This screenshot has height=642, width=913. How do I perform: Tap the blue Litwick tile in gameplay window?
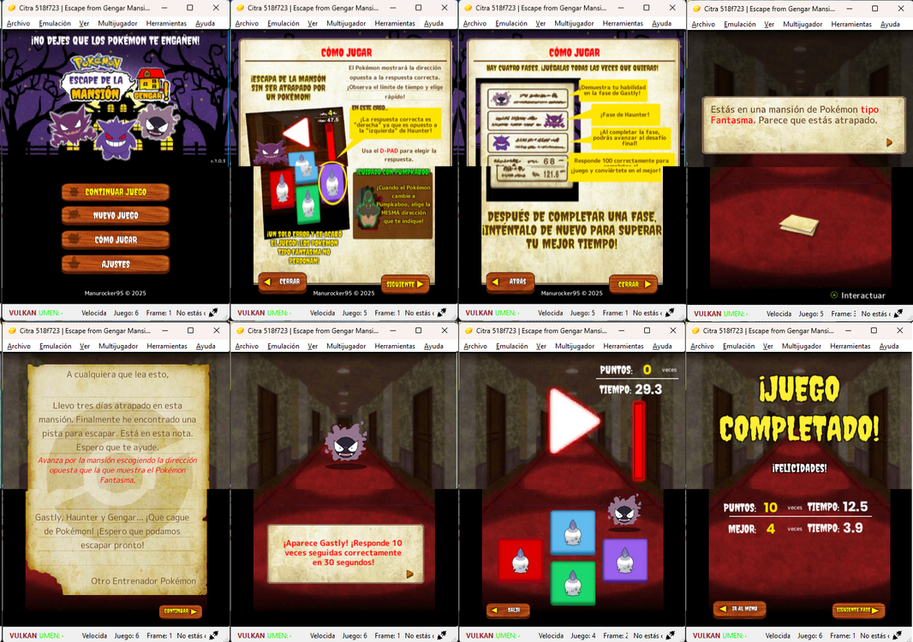[x=573, y=532]
